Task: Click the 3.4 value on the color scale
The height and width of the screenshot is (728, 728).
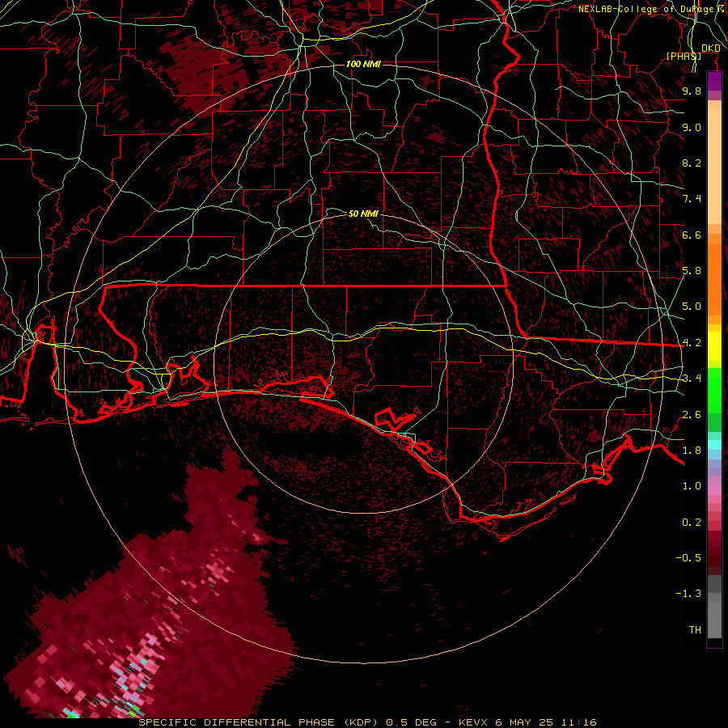Action: click(x=692, y=379)
